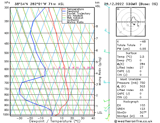Click the SREH value 123
Viewport: 160px width, 123px height.
pos(142,109)
